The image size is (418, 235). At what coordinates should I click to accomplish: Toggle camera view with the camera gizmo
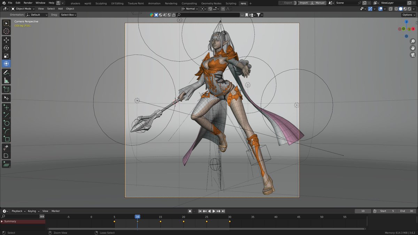tap(413, 55)
